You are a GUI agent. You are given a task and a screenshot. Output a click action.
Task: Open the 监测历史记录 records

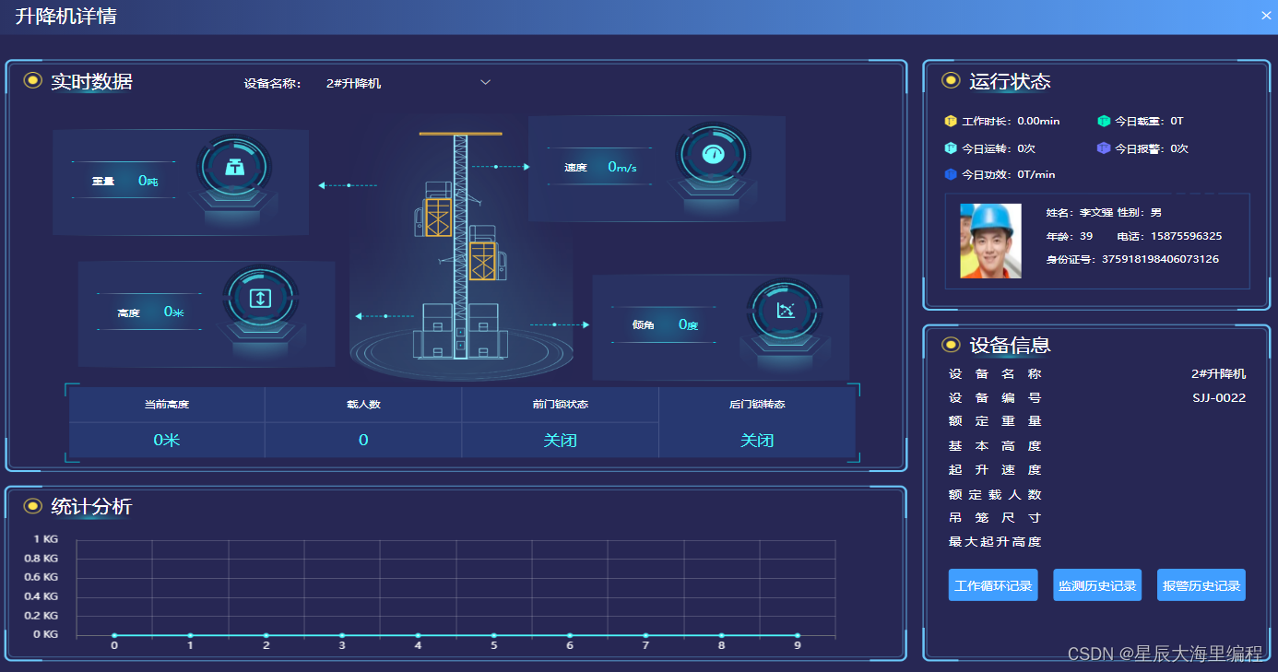pos(1097,585)
